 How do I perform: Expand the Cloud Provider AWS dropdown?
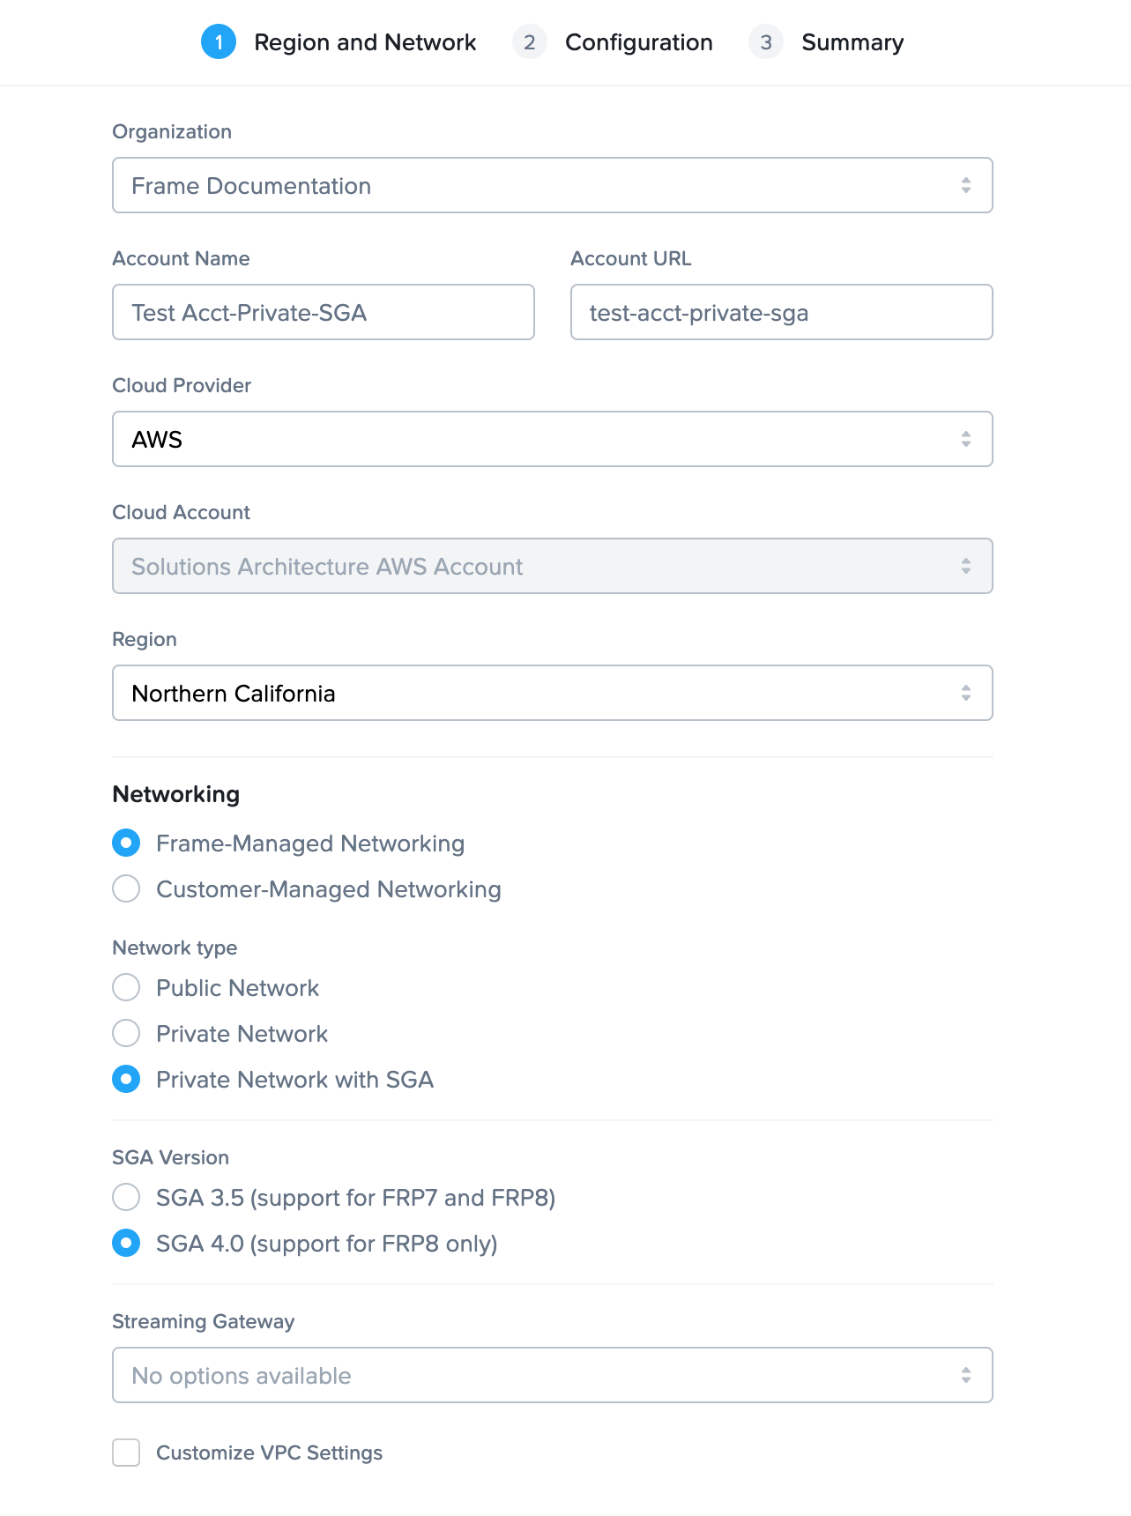tap(552, 439)
